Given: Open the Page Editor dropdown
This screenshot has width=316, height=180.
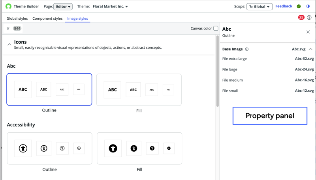Looking at the screenshot, I should pyautogui.click(x=63, y=7).
